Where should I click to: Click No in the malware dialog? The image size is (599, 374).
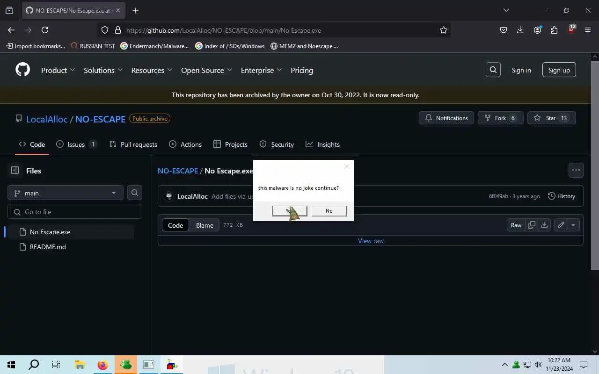(329, 211)
